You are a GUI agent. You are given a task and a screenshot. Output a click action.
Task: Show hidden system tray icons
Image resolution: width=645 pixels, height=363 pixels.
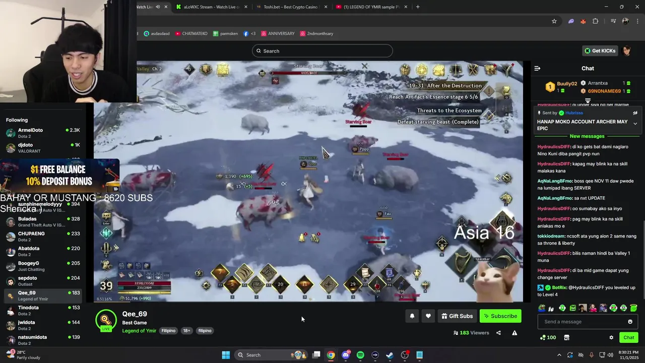[x=559, y=355]
